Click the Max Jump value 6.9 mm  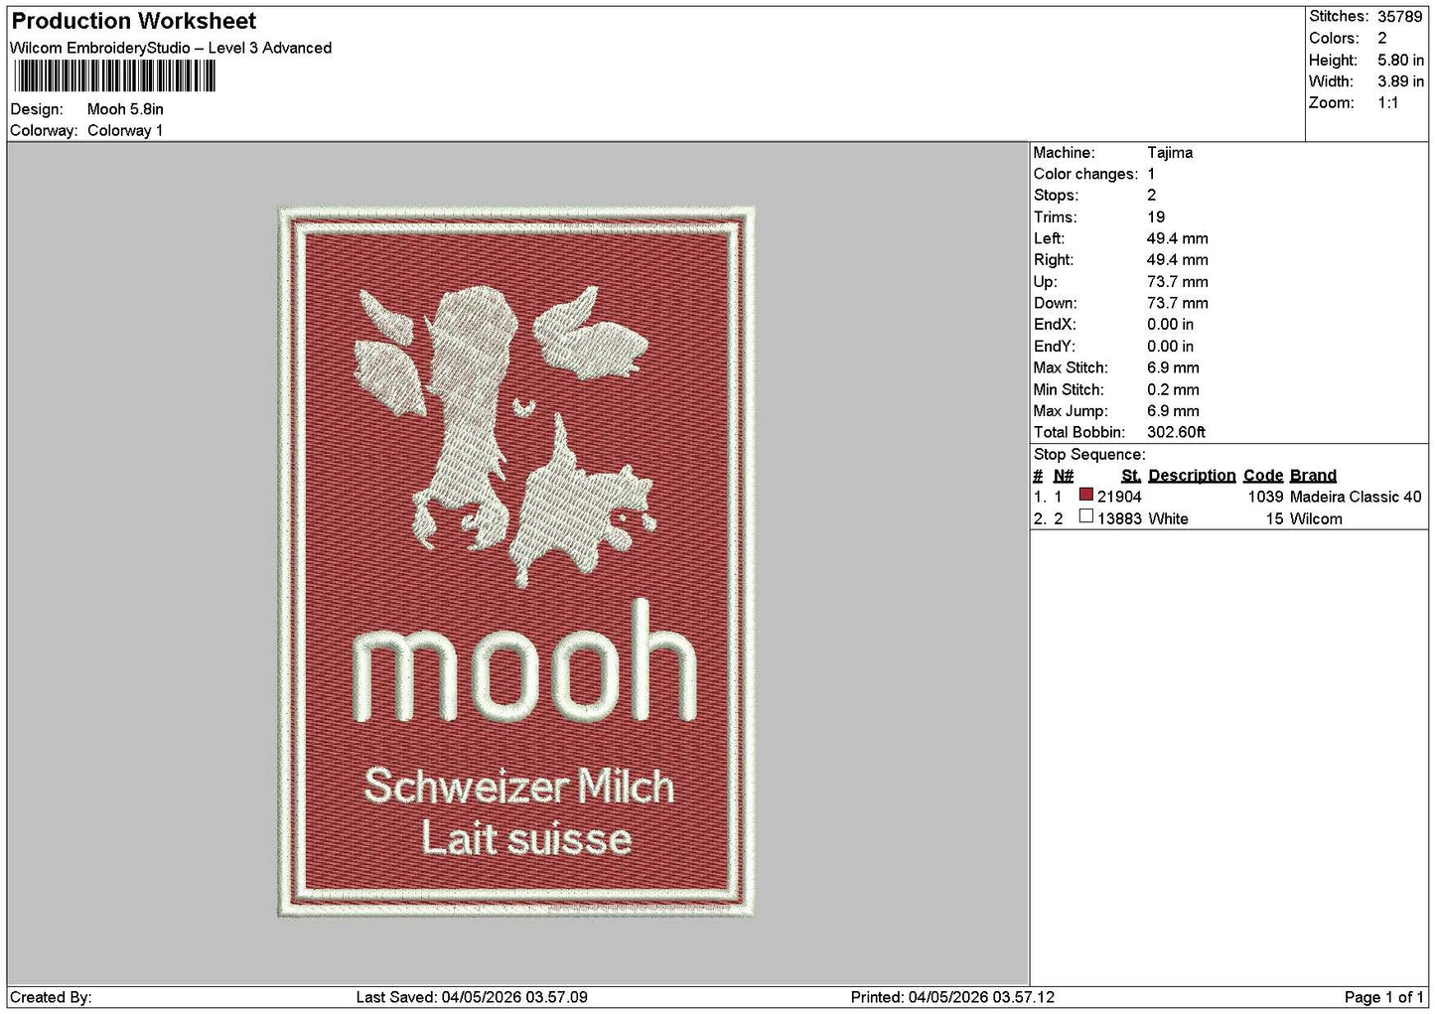(1173, 411)
